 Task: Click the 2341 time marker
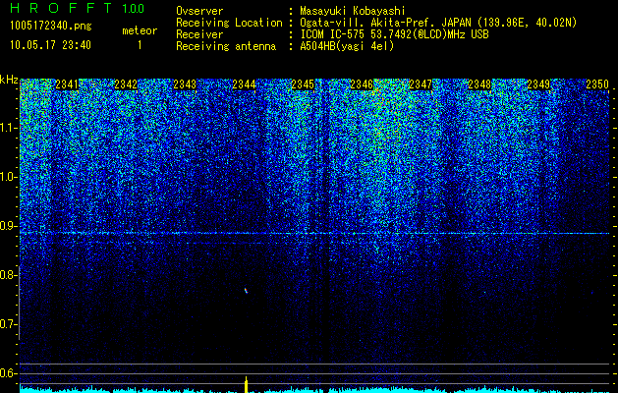point(67,84)
